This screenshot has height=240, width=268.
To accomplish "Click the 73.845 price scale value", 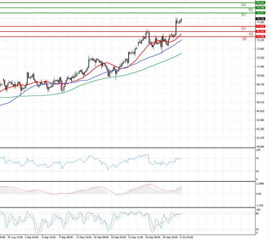I will click(x=260, y=49).
